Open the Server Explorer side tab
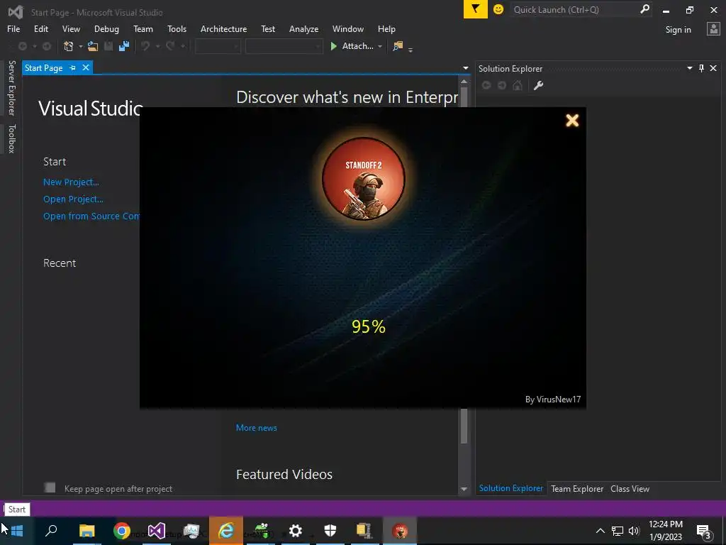The width and height of the screenshot is (726, 545). coord(11,88)
